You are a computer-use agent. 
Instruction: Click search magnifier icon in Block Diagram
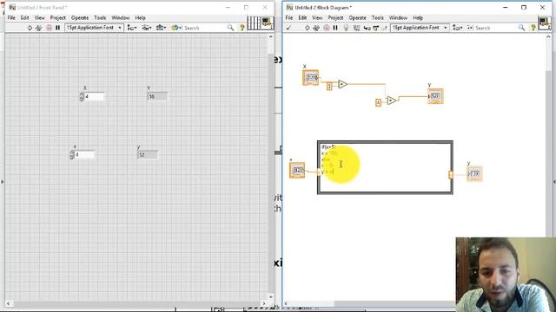pos(521,28)
